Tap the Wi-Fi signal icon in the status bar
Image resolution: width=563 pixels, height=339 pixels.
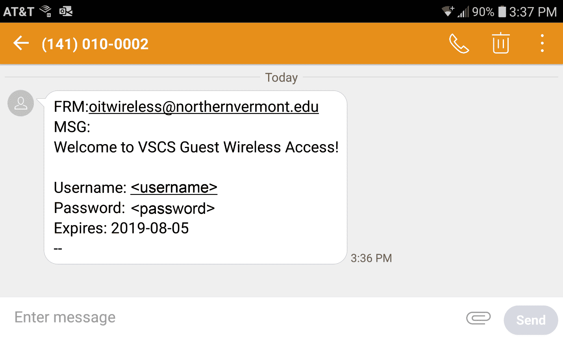[448, 11]
